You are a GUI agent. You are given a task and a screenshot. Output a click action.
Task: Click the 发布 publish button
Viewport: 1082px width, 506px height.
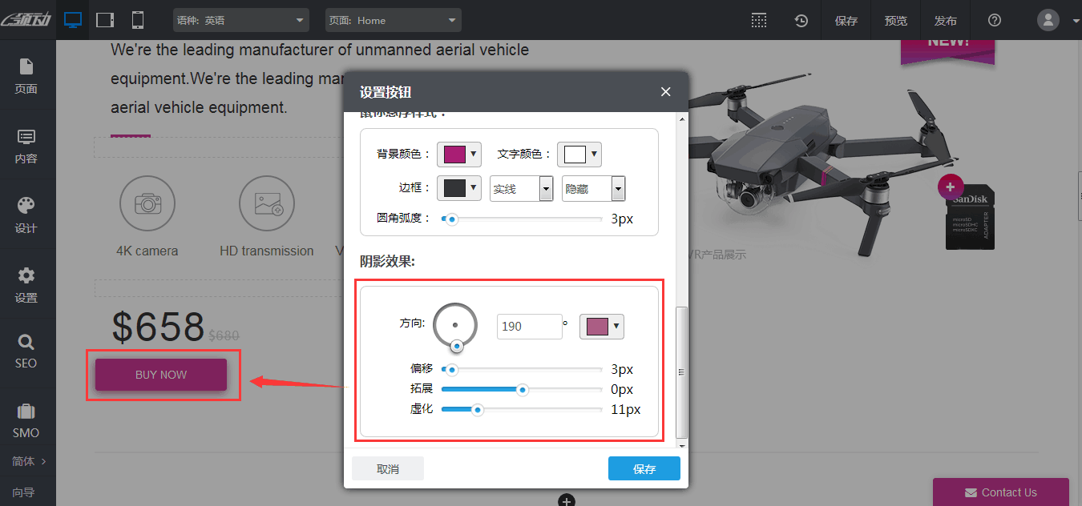[x=946, y=20]
